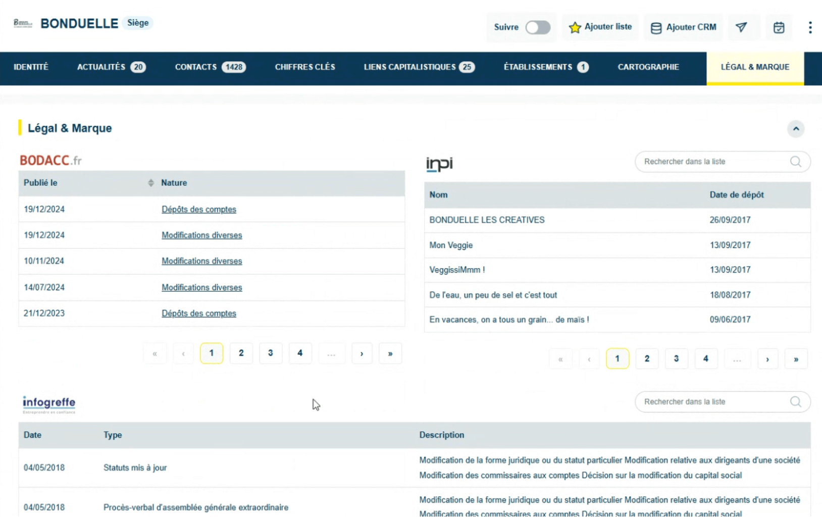
Task: Click the paper plane send icon
Action: coord(741,27)
